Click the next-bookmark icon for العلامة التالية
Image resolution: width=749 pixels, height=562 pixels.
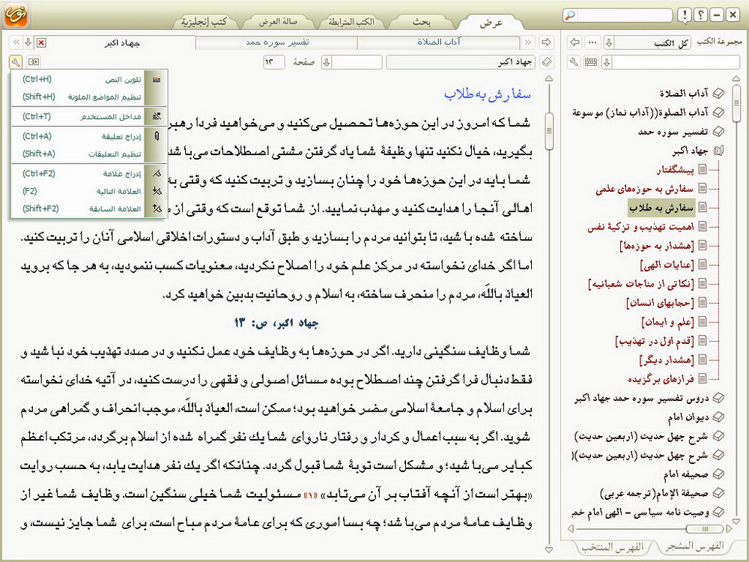[157, 191]
